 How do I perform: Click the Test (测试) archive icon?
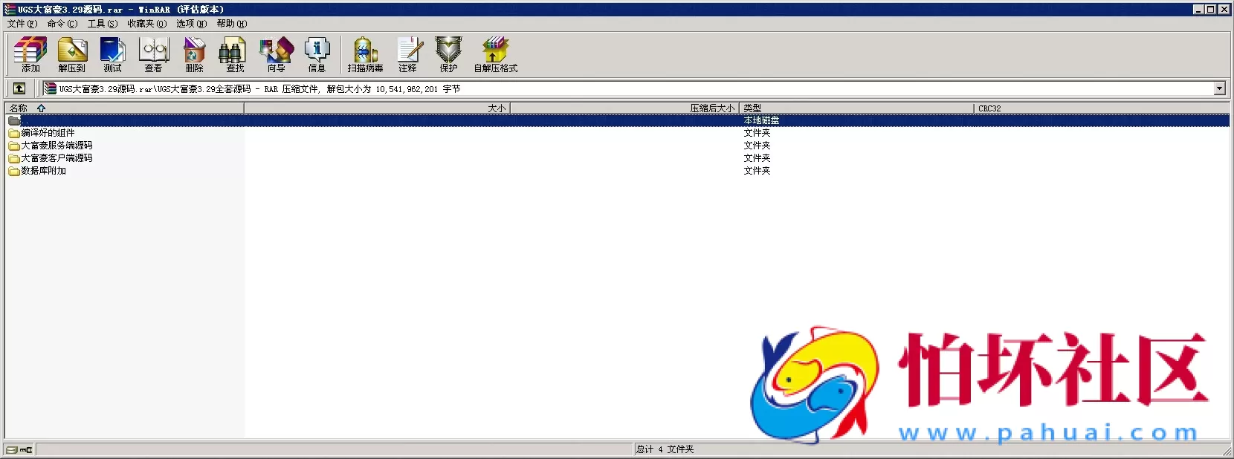tap(113, 55)
